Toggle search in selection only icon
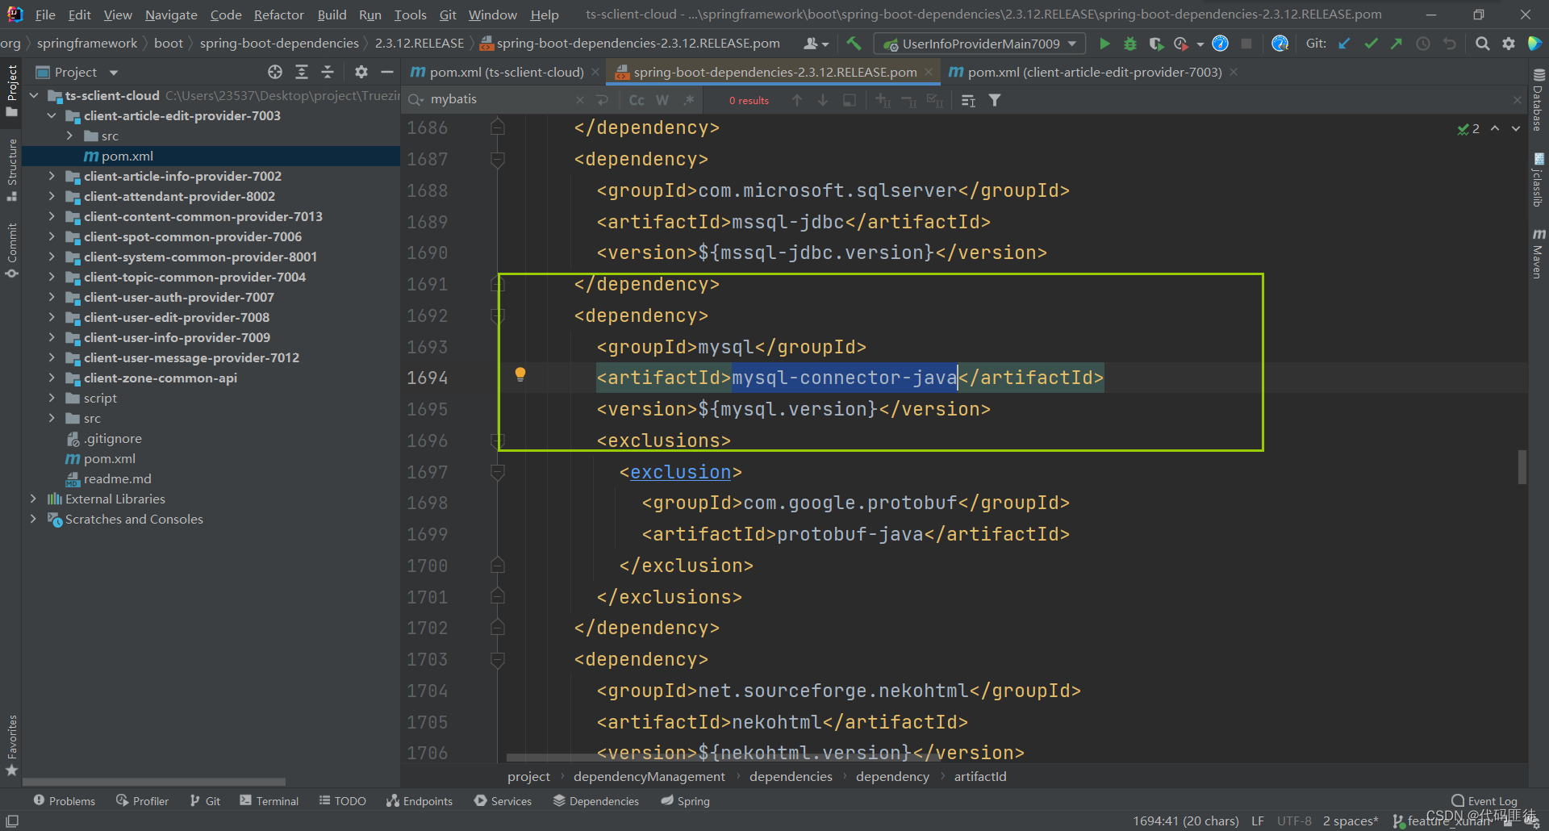The height and width of the screenshot is (831, 1549). coord(850,100)
